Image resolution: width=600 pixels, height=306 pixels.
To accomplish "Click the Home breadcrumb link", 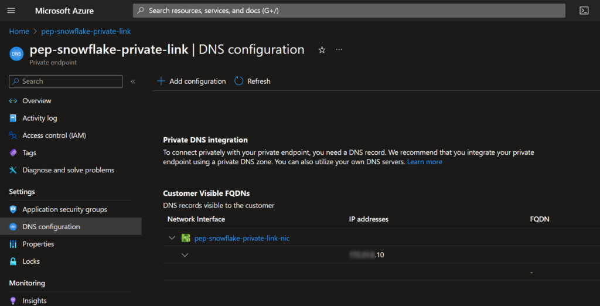I will (19, 31).
